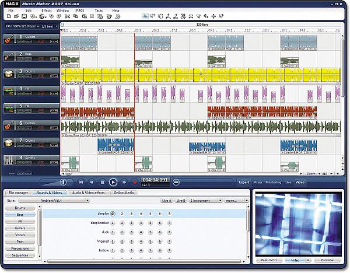The height and width of the screenshot is (273, 350).
Task: Click the Play button in transport bar
Action: pos(113,182)
